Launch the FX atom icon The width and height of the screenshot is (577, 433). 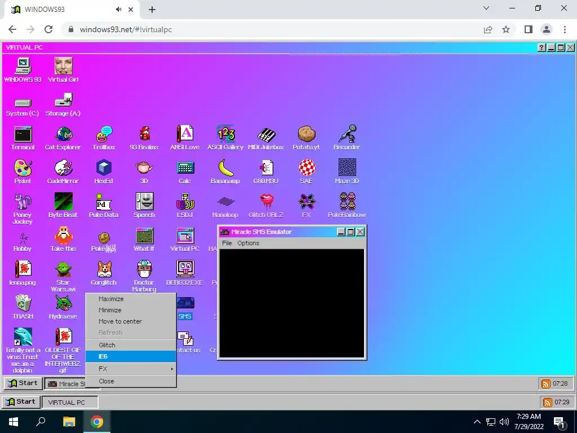pyautogui.click(x=307, y=205)
